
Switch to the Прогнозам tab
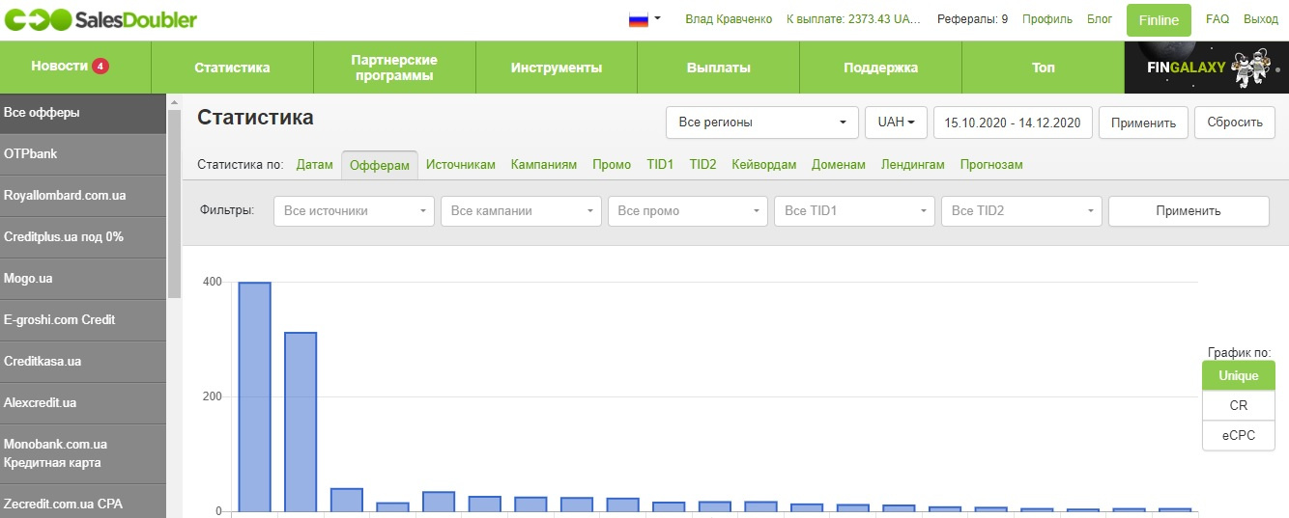coord(991,165)
